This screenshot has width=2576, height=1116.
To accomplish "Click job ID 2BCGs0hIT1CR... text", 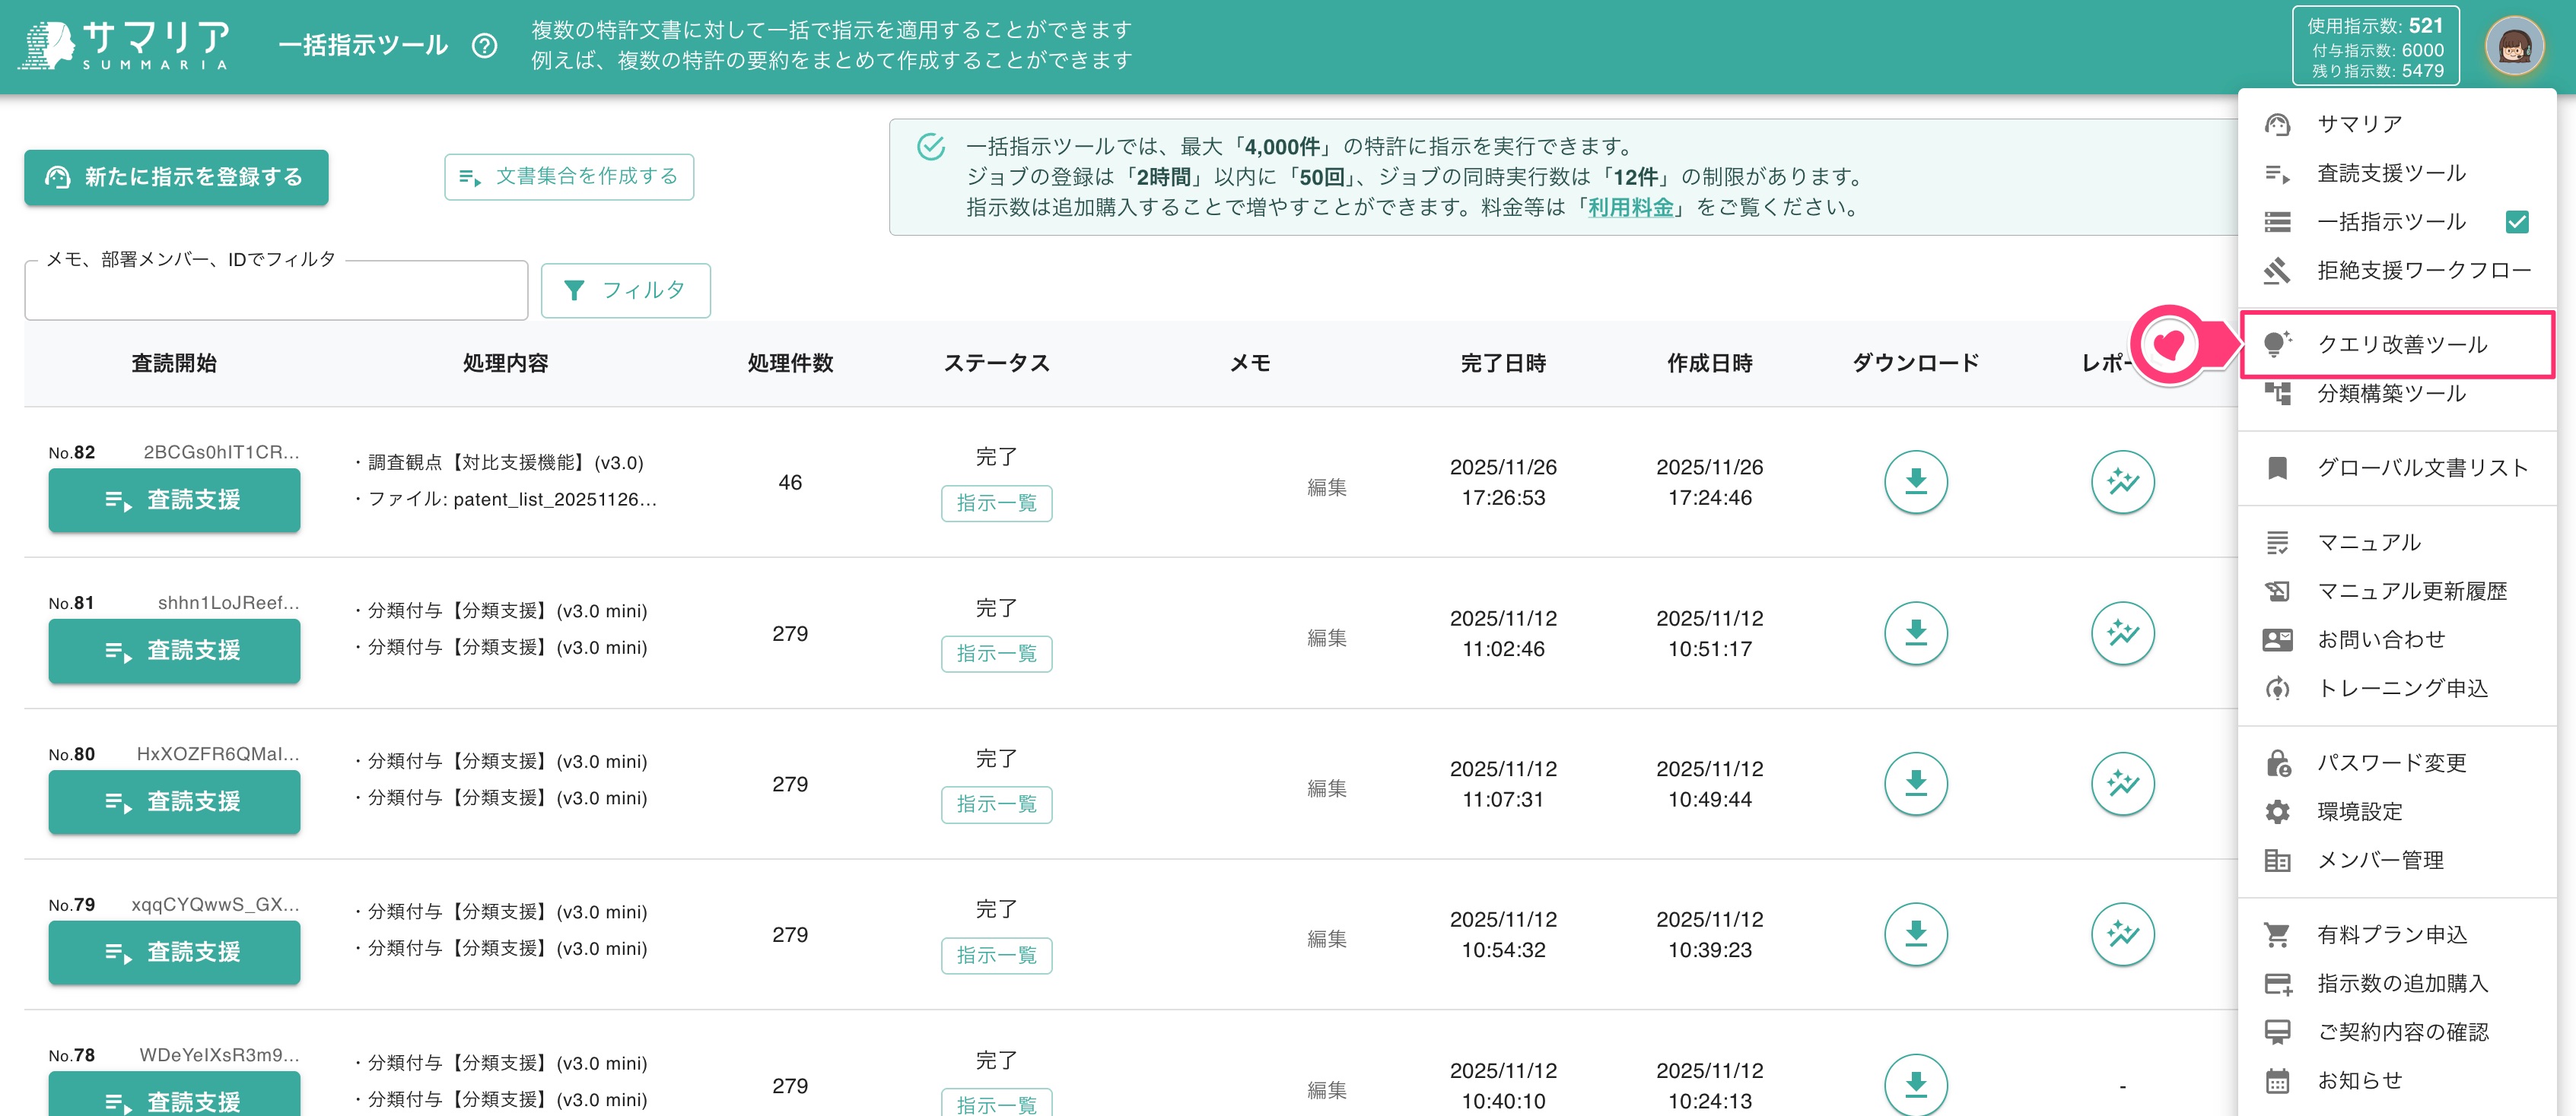I will 221,452.
